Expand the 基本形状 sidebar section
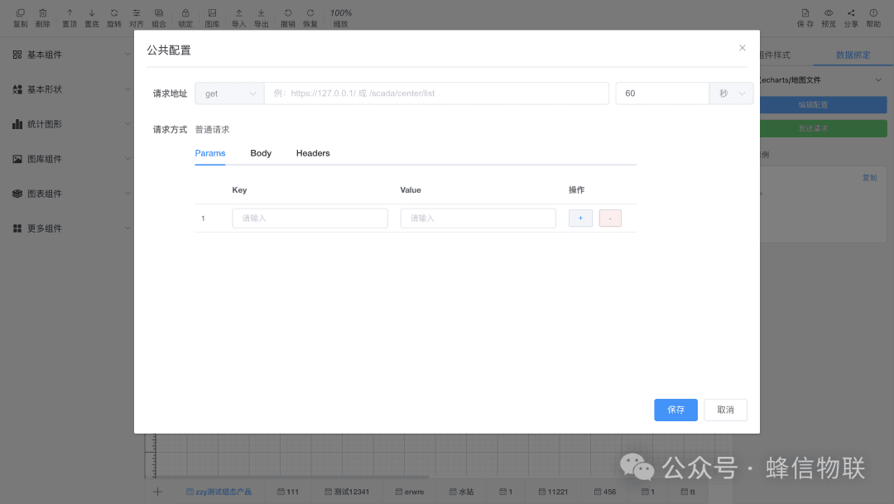Viewport: 894px width, 504px height. click(x=72, y=89)
